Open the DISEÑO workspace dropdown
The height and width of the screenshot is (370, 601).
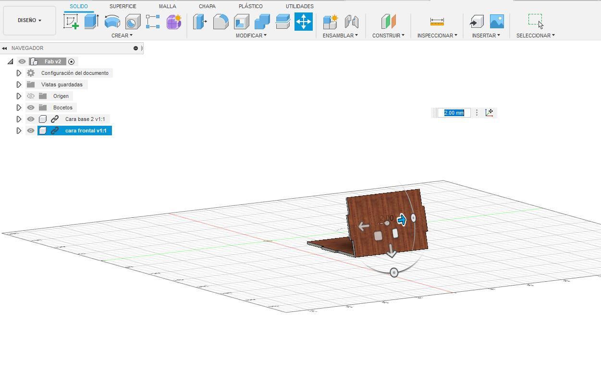29,20
